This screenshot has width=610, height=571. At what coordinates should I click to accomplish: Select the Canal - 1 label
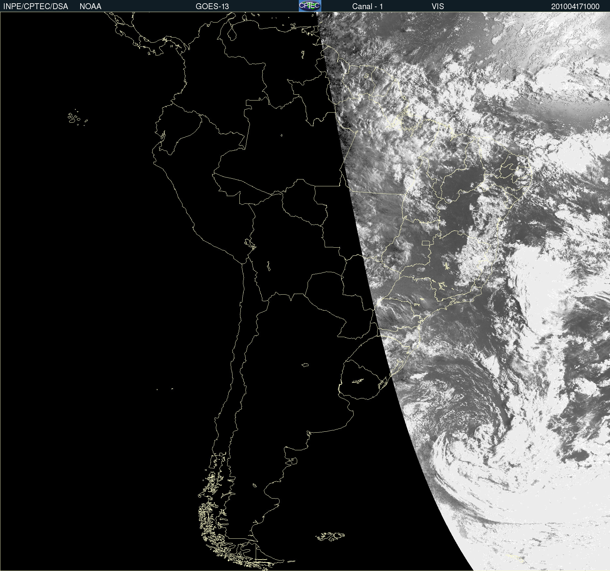tap(367, 6)
